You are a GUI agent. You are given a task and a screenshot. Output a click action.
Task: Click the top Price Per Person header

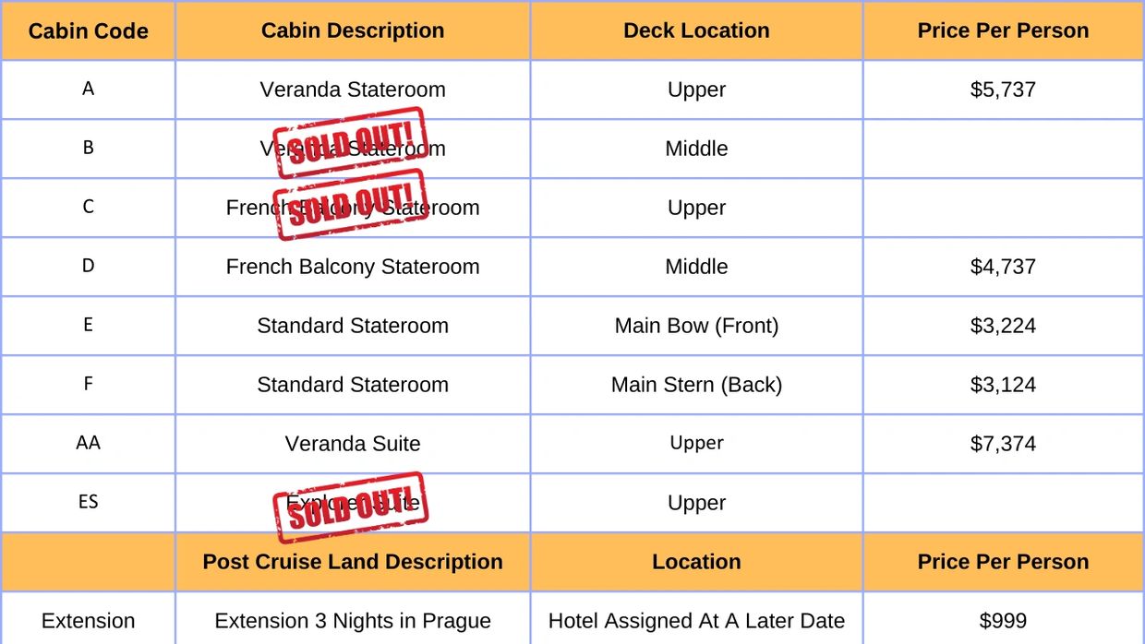(x=1003, y=30)
